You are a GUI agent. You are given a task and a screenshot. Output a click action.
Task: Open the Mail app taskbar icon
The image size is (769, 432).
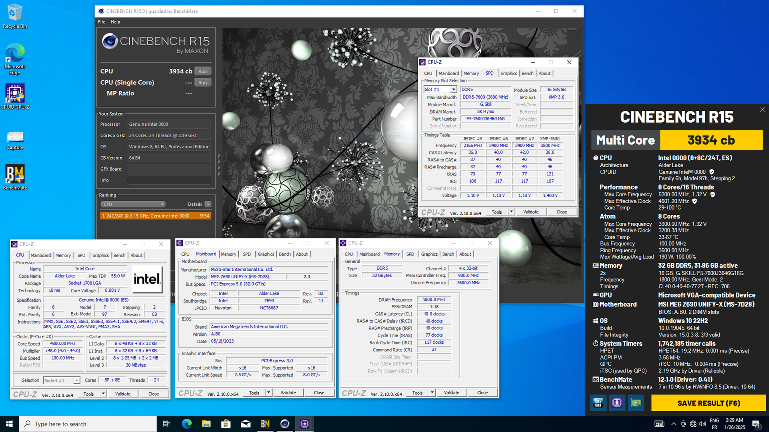point(246,424)
